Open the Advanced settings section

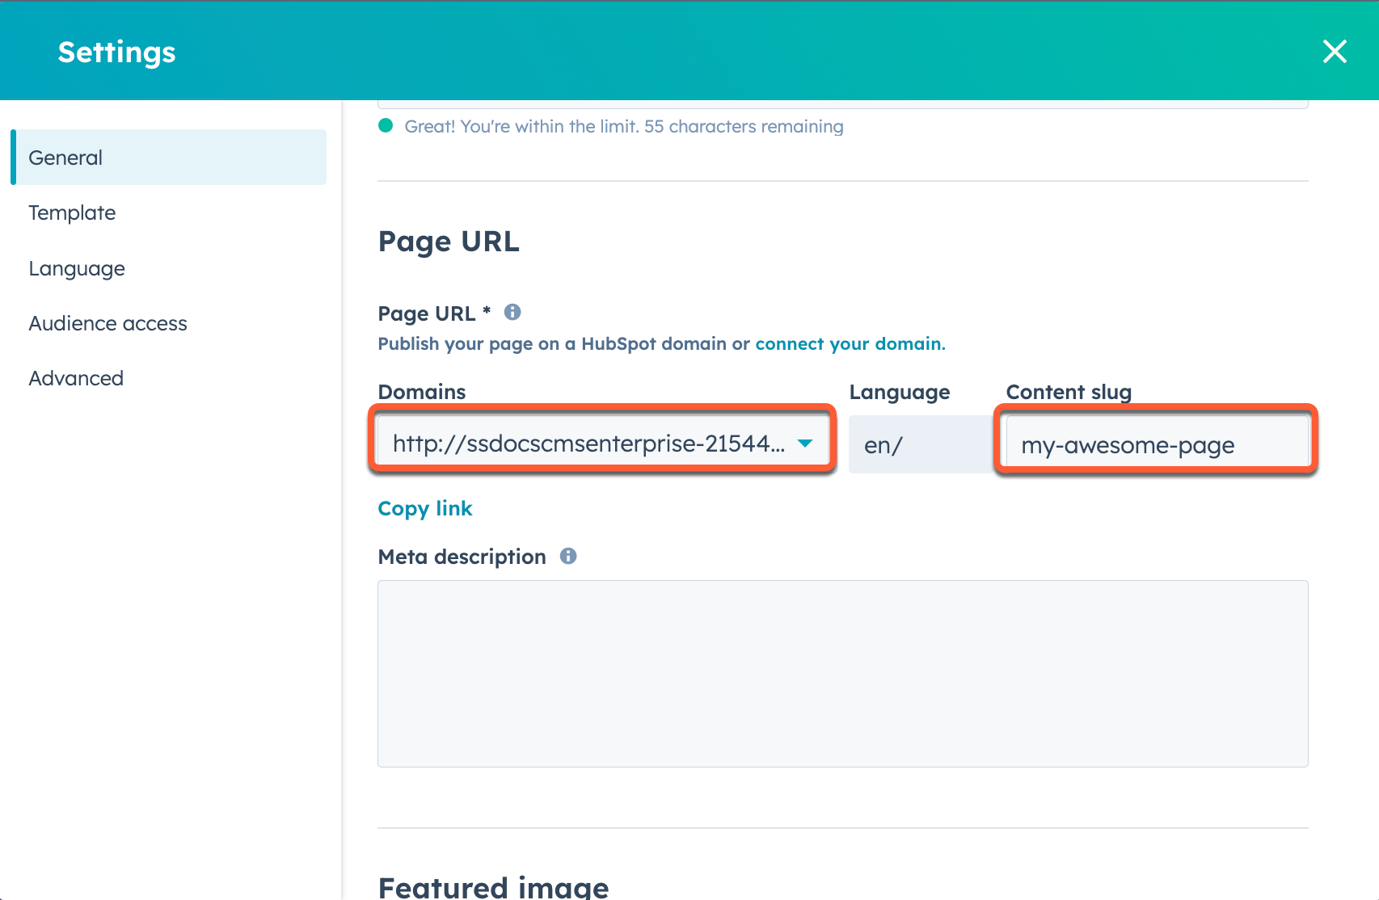click(x=76, y=377)
